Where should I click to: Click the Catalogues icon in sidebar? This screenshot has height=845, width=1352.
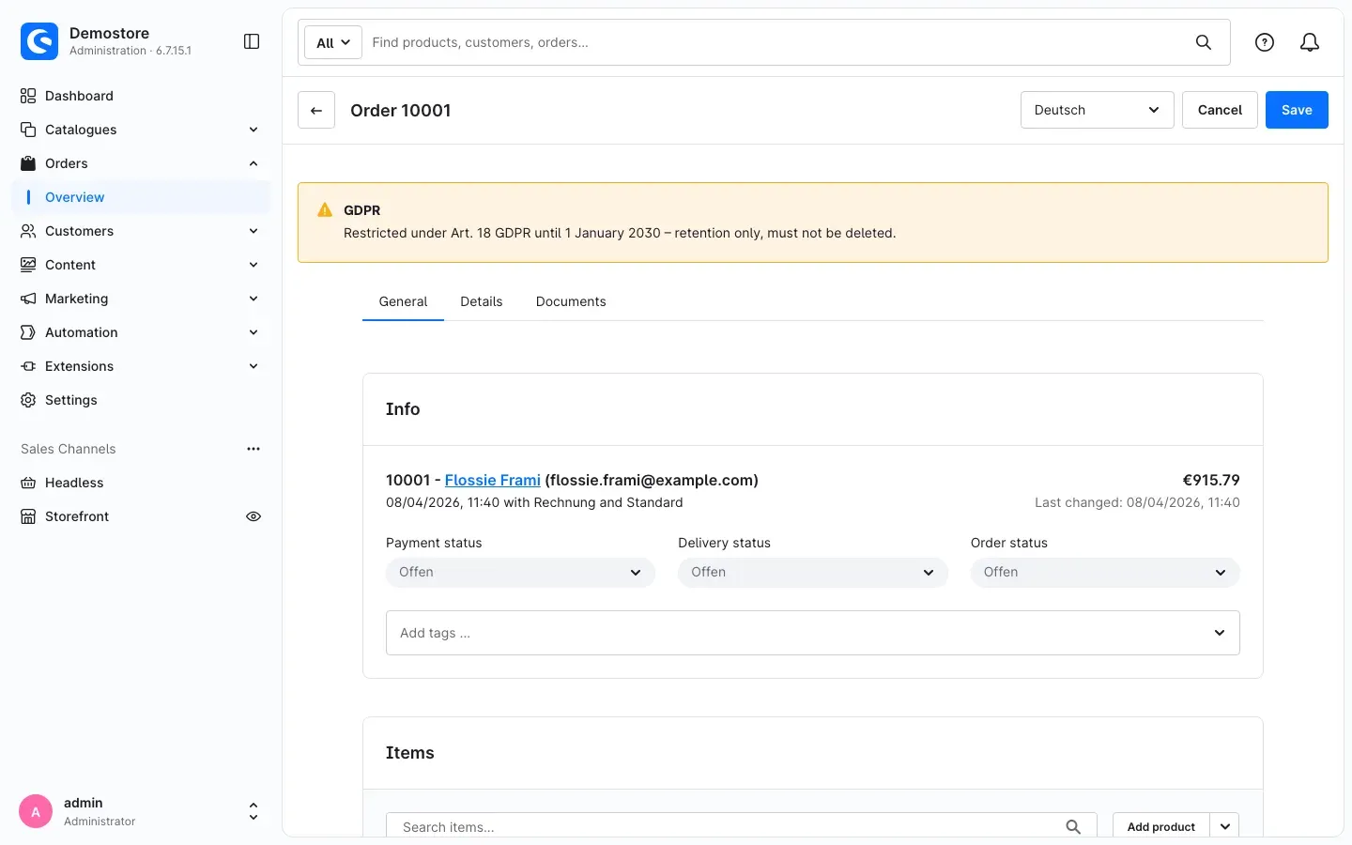click(28, 130)
